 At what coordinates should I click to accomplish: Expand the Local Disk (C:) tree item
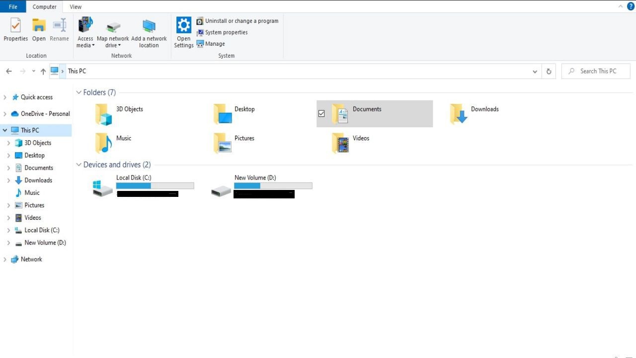pos(9,230)
